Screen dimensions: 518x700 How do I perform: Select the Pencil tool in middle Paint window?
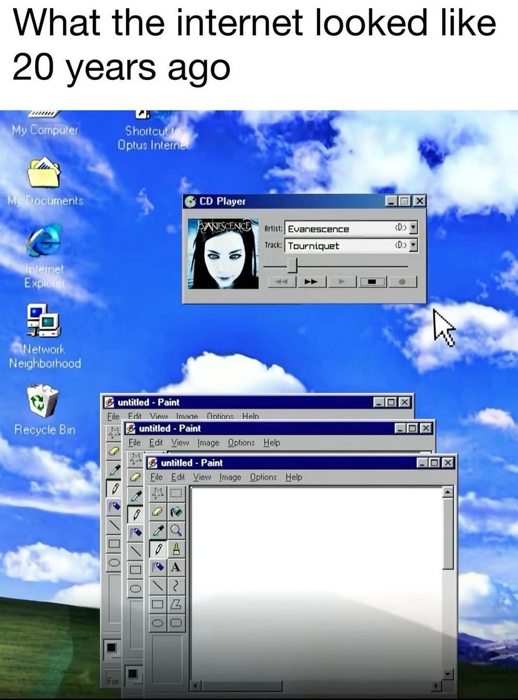[135, 513]
